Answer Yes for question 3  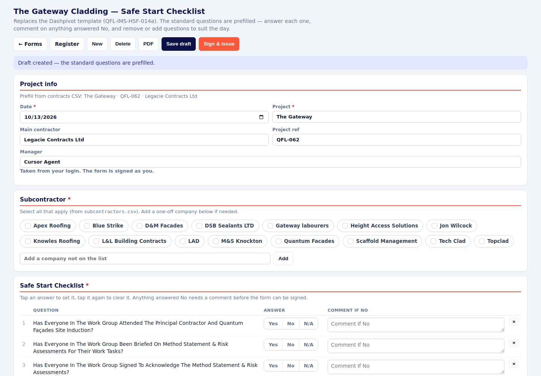point(273,366)
